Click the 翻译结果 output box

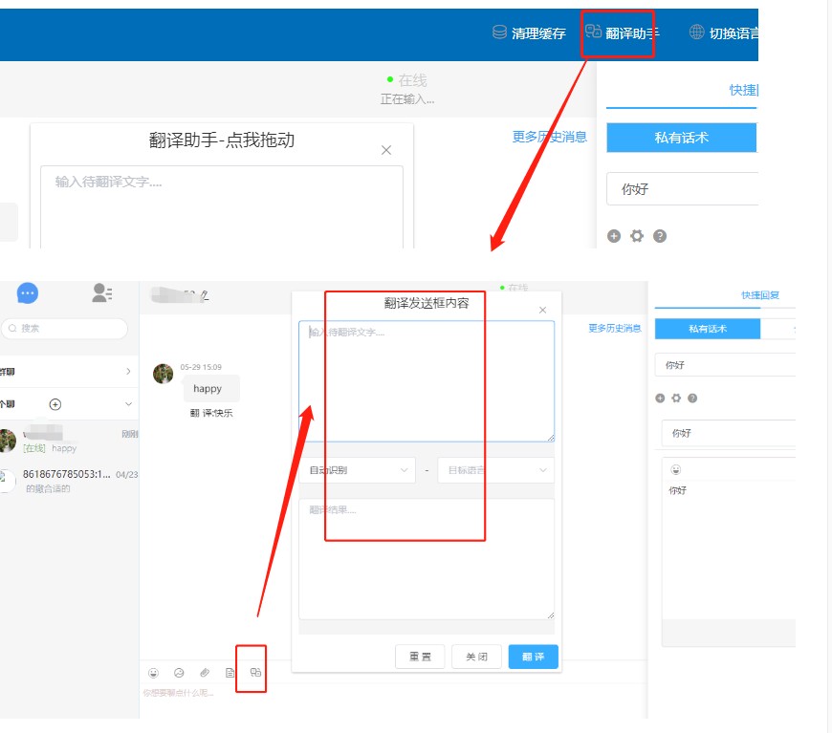(x=427, y=559)
